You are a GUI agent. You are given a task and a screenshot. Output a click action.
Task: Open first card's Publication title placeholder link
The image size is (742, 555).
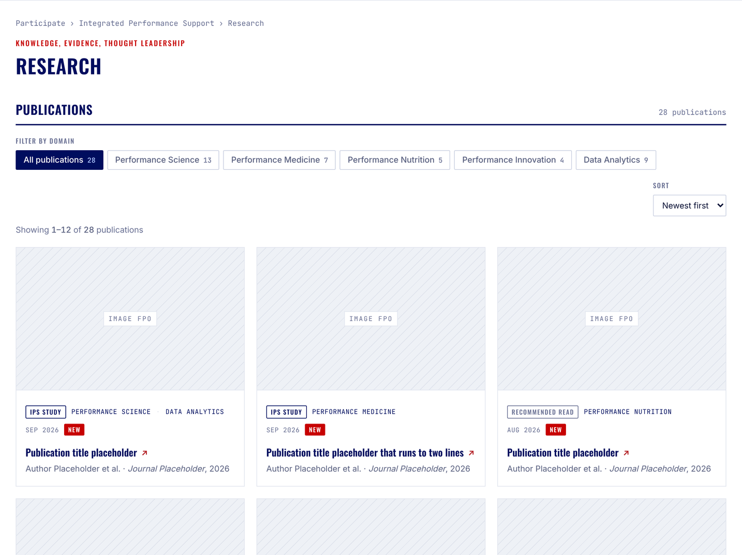point(81,453)
